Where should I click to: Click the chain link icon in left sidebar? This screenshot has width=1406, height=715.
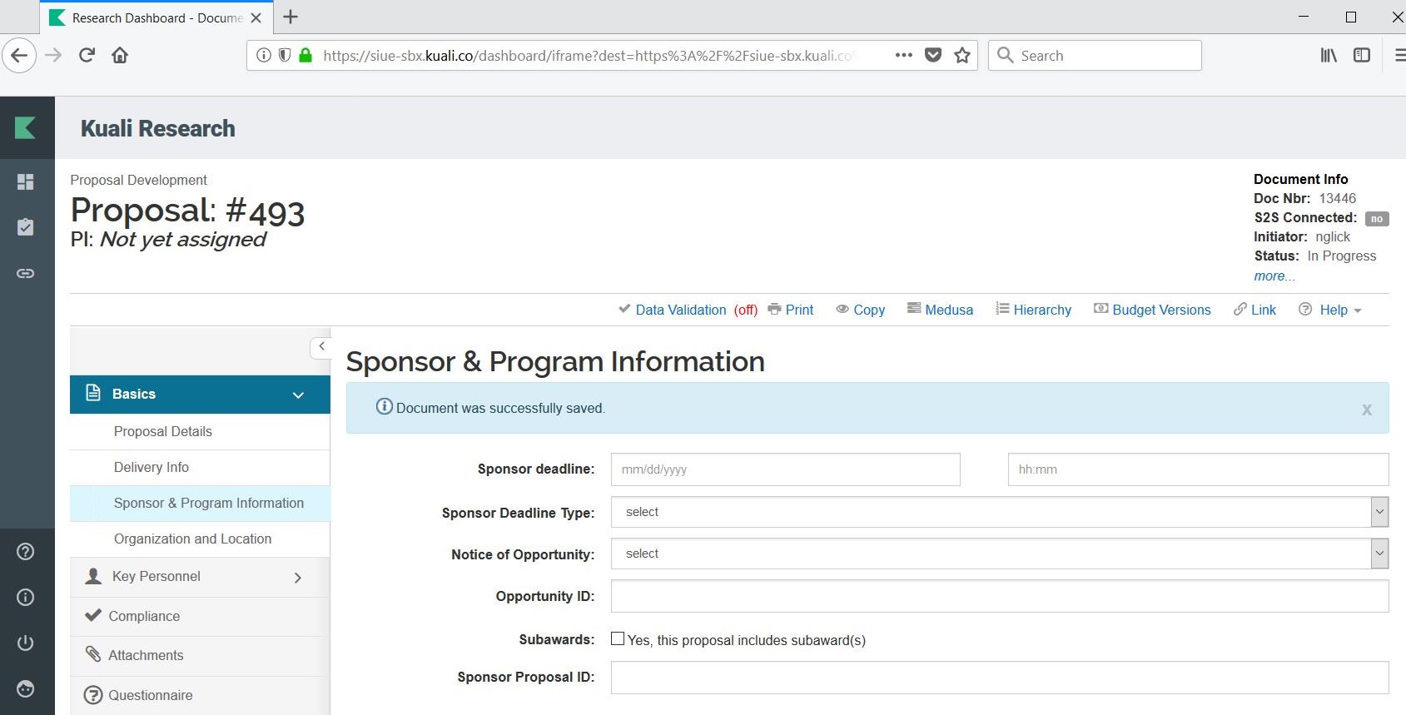point(26,273)
